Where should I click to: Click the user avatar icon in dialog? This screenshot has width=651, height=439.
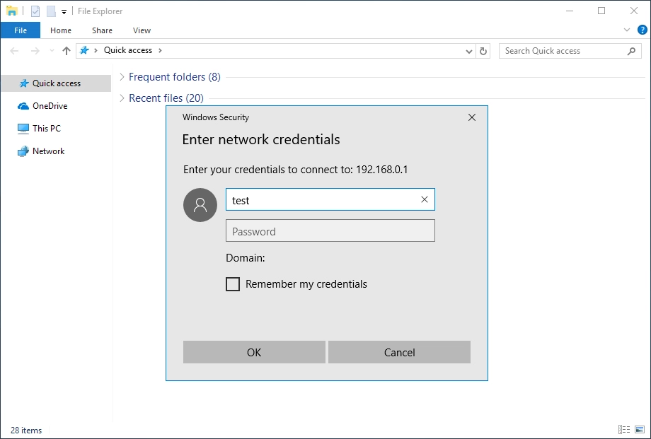click(200, 205)
